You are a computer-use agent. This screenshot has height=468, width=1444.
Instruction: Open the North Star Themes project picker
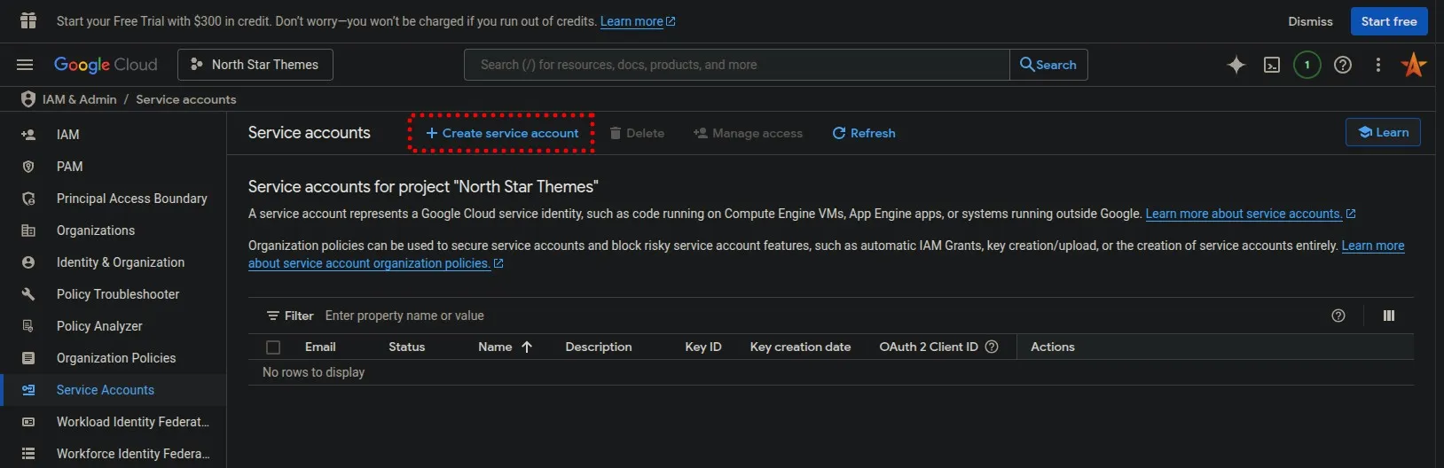[255, 65]
